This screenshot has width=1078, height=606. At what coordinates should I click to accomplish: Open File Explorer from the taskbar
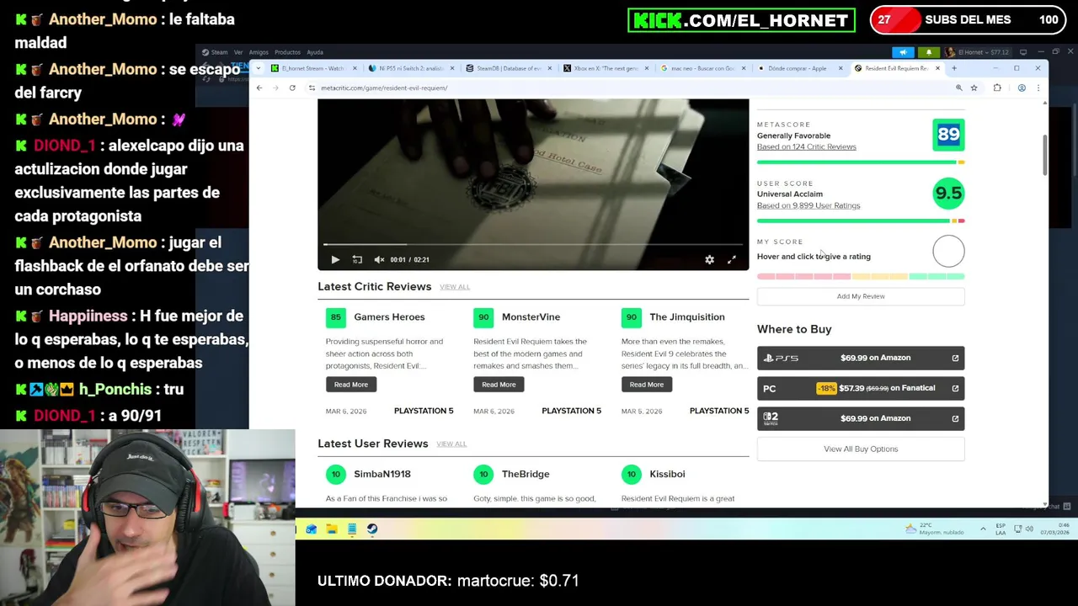pos(332,529)
